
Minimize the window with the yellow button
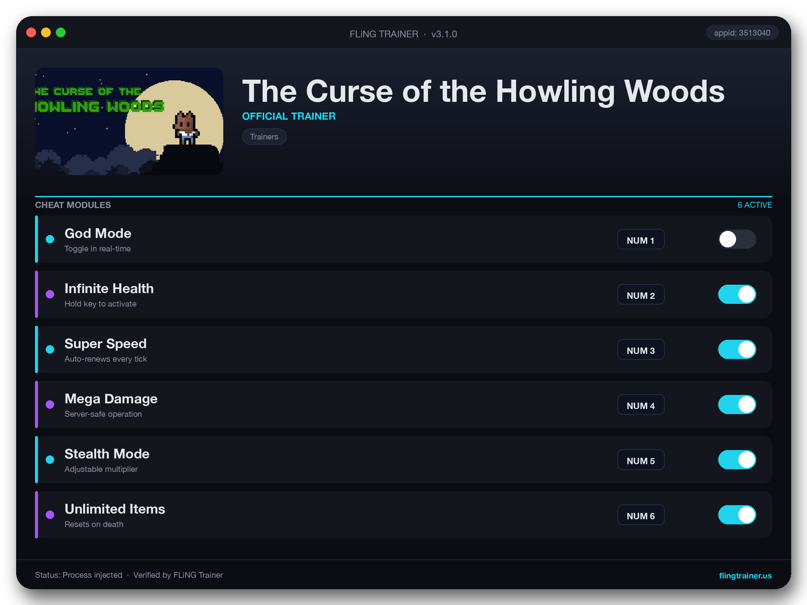coord(46,33)
